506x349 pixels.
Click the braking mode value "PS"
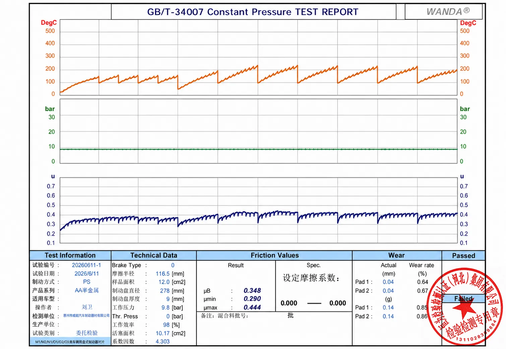[86, 282]
